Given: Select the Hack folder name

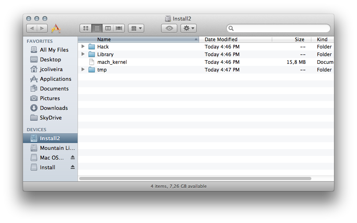Looking at the screenshot, I should click(103, 47).
